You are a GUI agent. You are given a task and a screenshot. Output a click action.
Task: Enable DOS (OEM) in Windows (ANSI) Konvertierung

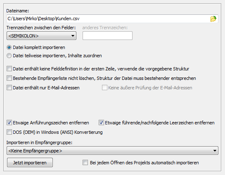click(x=9, y=132)
